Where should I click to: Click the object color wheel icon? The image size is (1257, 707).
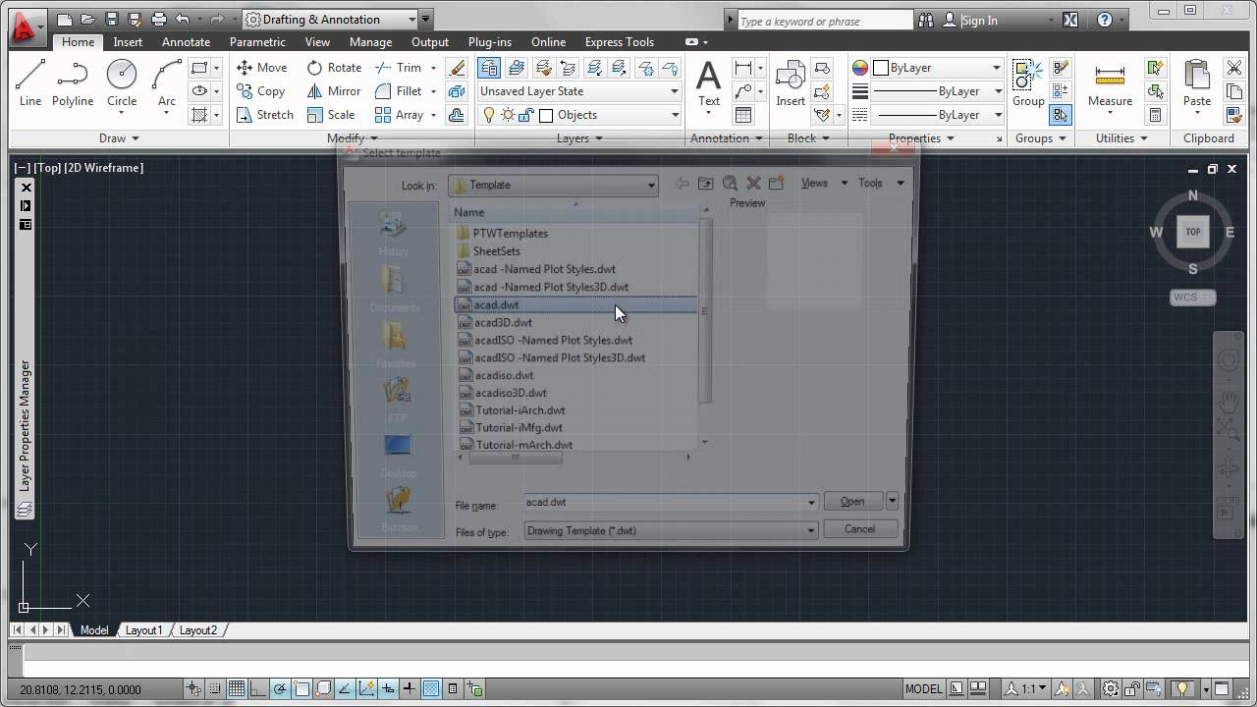[860, 68]
